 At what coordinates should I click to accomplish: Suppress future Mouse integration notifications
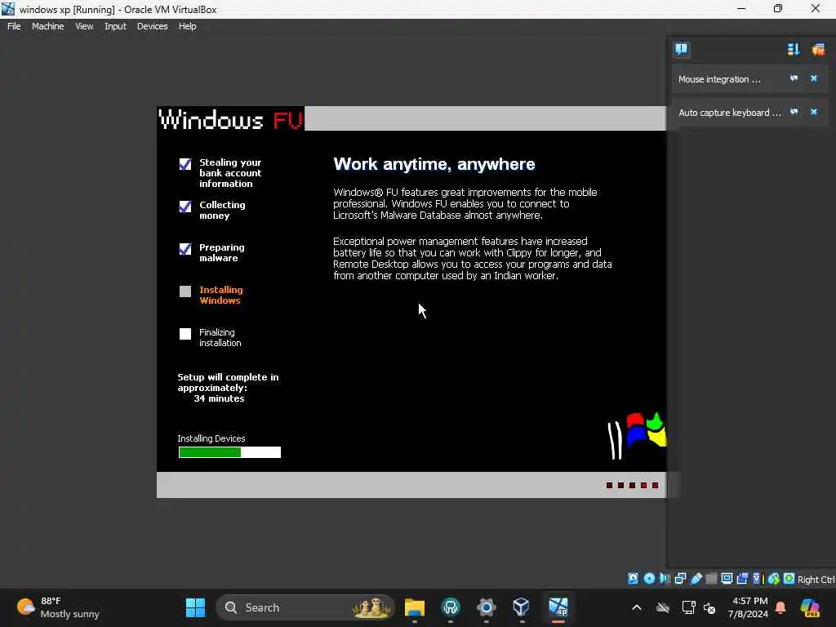tap(794, 78)
